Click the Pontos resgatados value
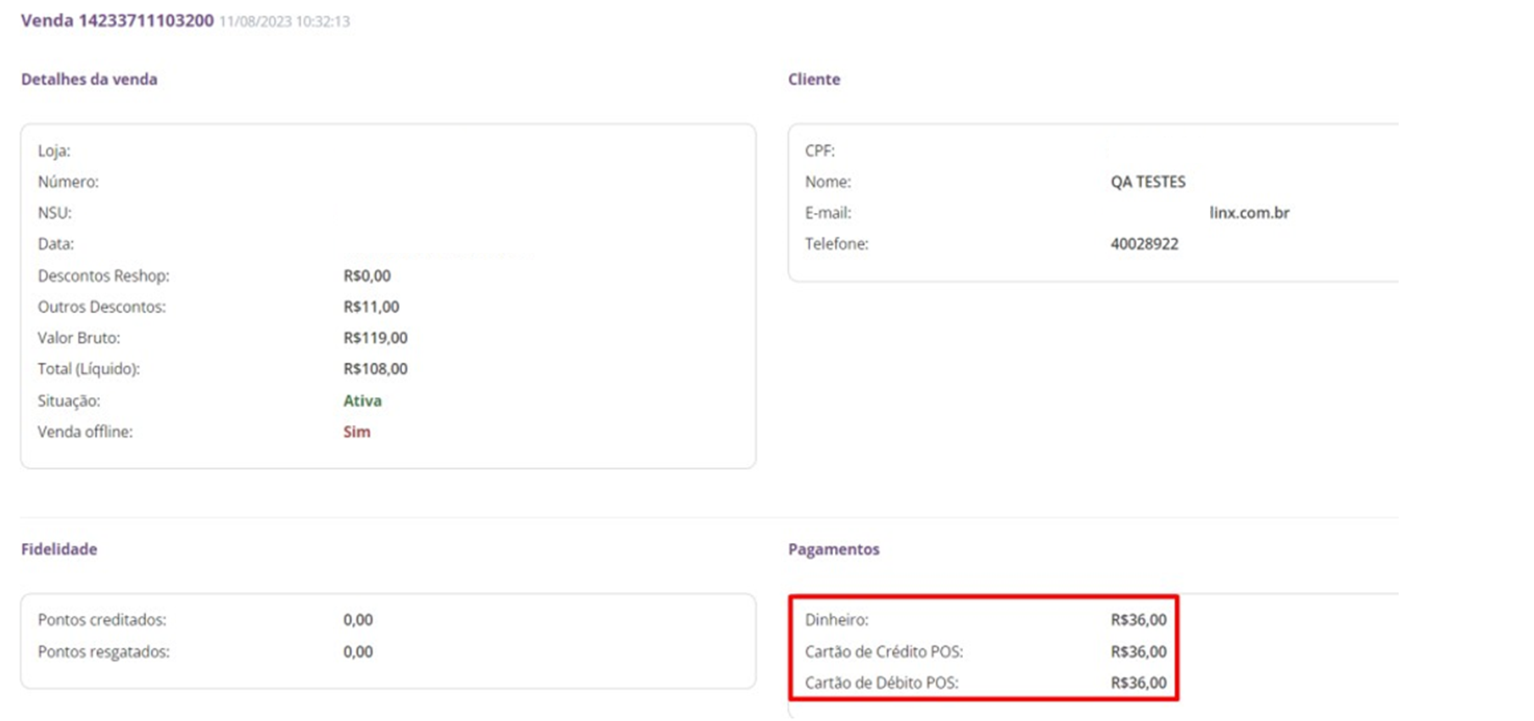 click(357, 651)
